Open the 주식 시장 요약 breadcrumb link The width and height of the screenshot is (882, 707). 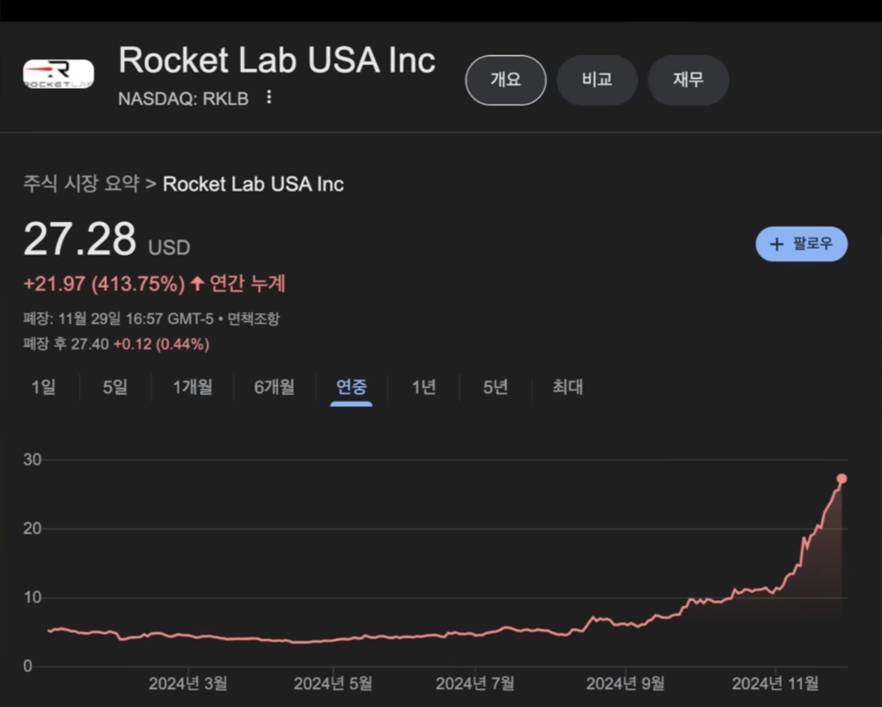pyautogui.click(x=81, y=183)
